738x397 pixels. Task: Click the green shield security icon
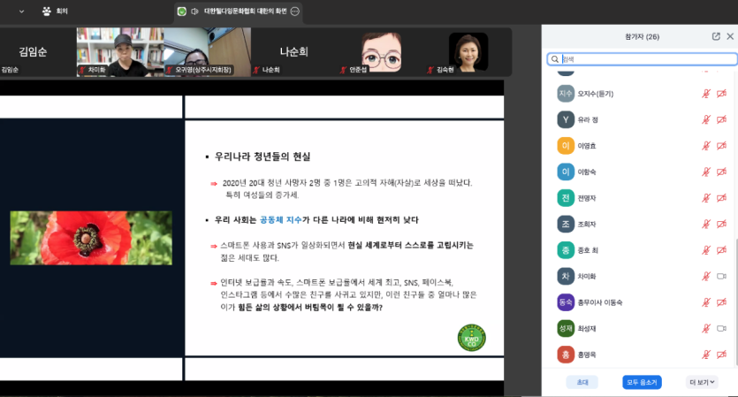click(x=181, y=11)
